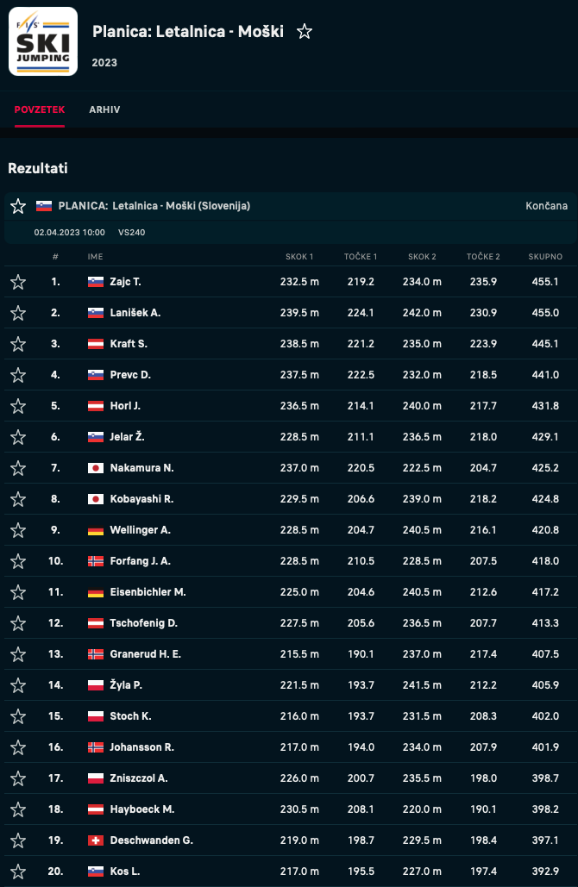This screenshot has width=578, height=887.
Task: Toggle favorite star for Jelar Ž.
Action: (18, 437)
